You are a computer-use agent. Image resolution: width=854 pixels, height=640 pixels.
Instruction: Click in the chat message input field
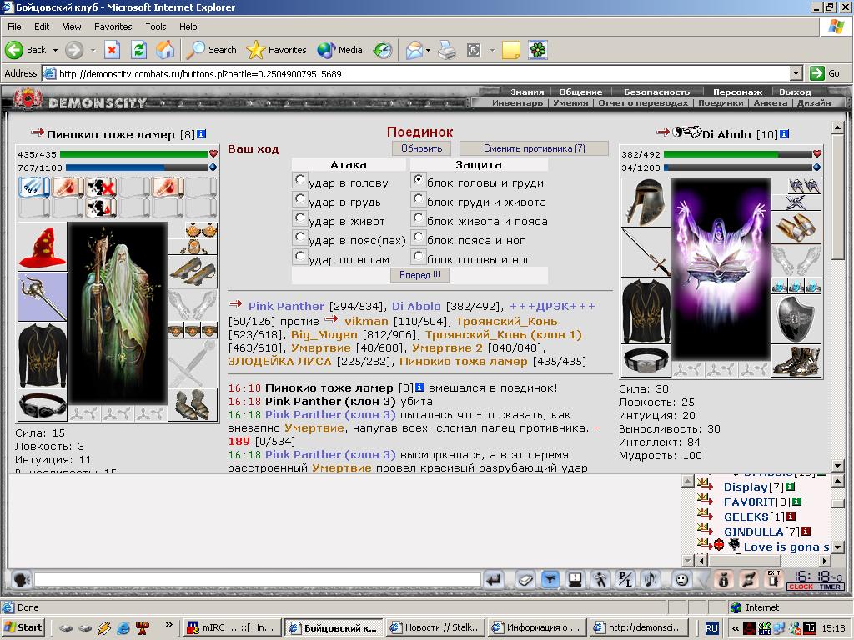257,580
